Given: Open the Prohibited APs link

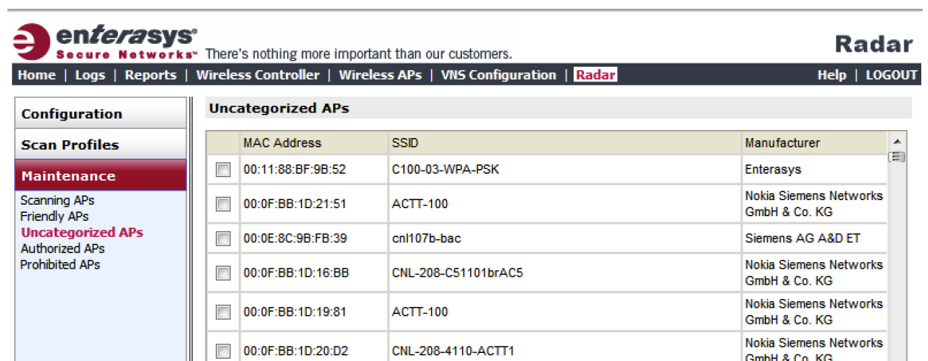Looking at the screenshot, I should click(x=60, y=265).
